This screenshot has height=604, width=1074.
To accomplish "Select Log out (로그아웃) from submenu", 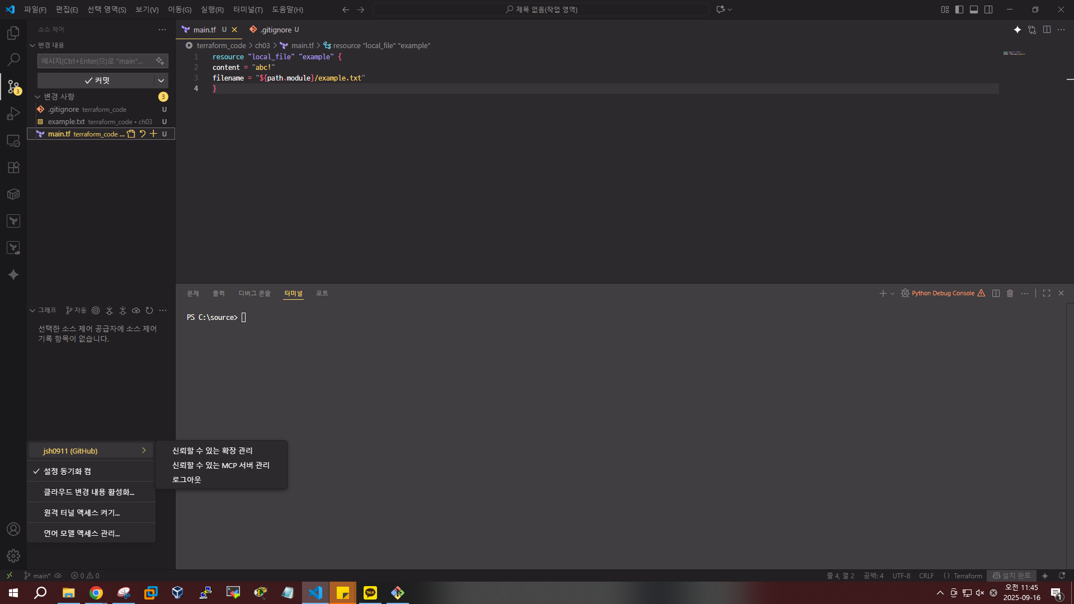I will point(186,480).
